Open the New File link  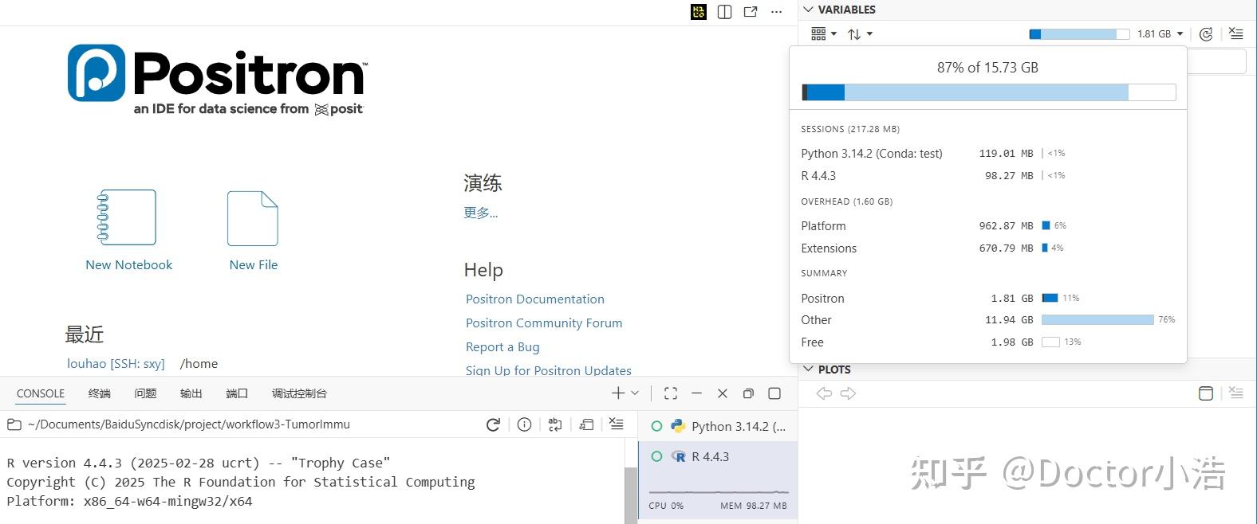pyautogui.click(x=254, y=264)
